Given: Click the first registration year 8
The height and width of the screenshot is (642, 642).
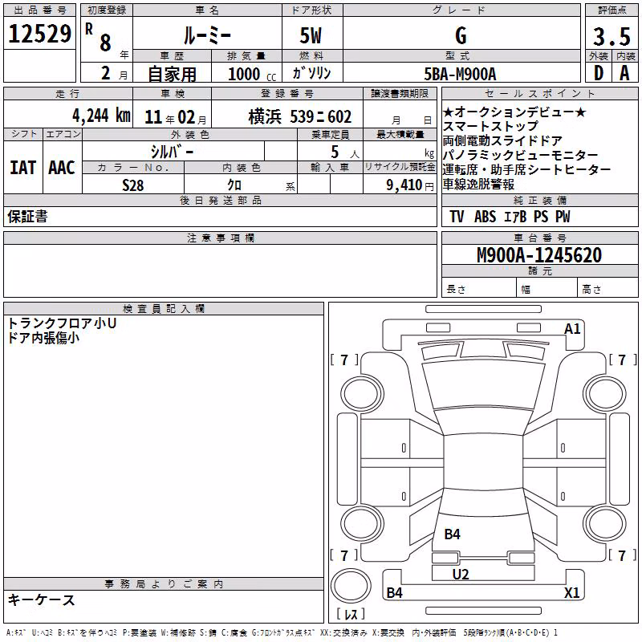Looking at the screenshot, I should click(105, 43).
